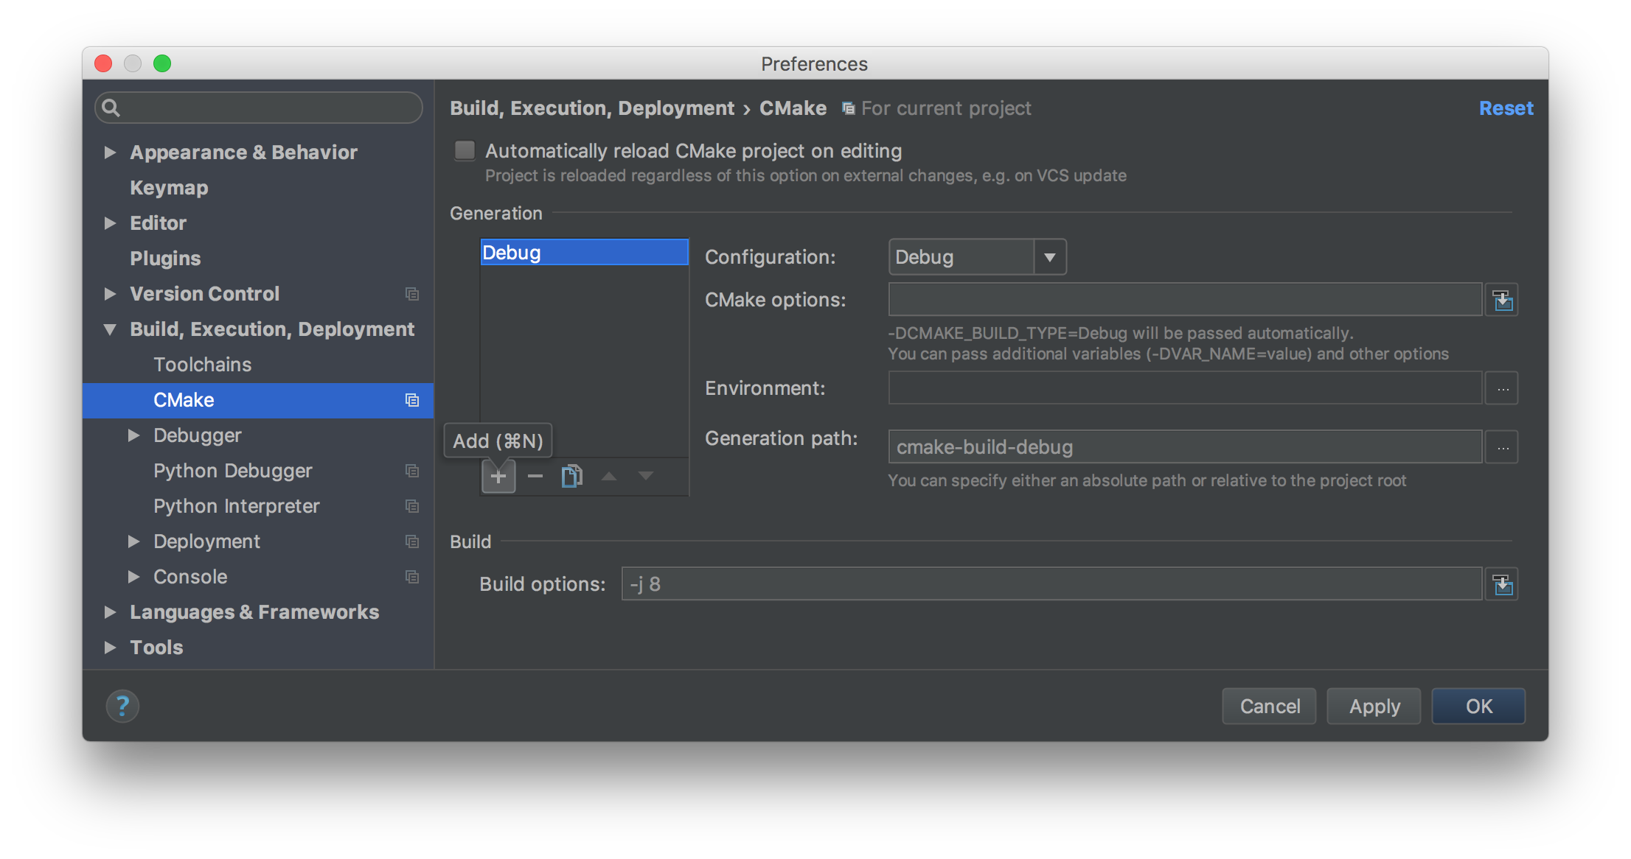Click project icon beside Version Control

pyautogui.click(x=412, y=294)
